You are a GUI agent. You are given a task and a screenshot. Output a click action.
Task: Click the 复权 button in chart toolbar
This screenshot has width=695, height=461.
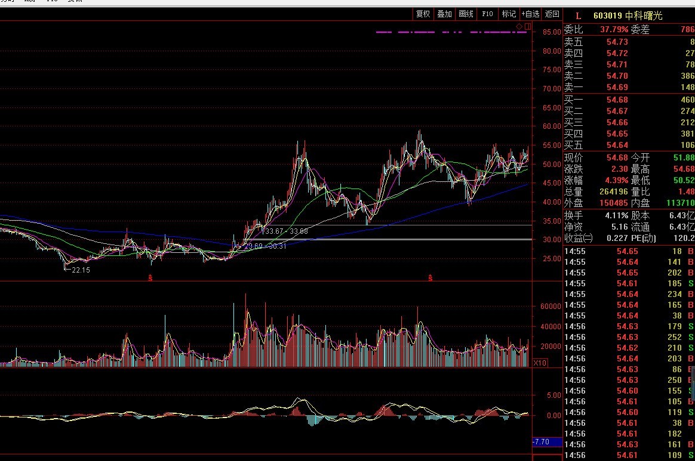(423, 14)
